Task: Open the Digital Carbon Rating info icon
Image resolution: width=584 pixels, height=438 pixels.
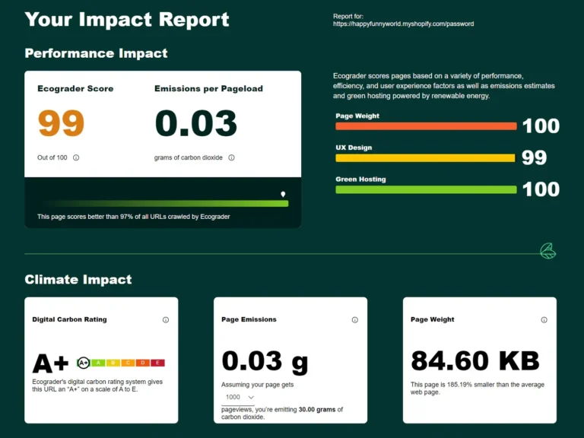Action: [x=166, y=320]
